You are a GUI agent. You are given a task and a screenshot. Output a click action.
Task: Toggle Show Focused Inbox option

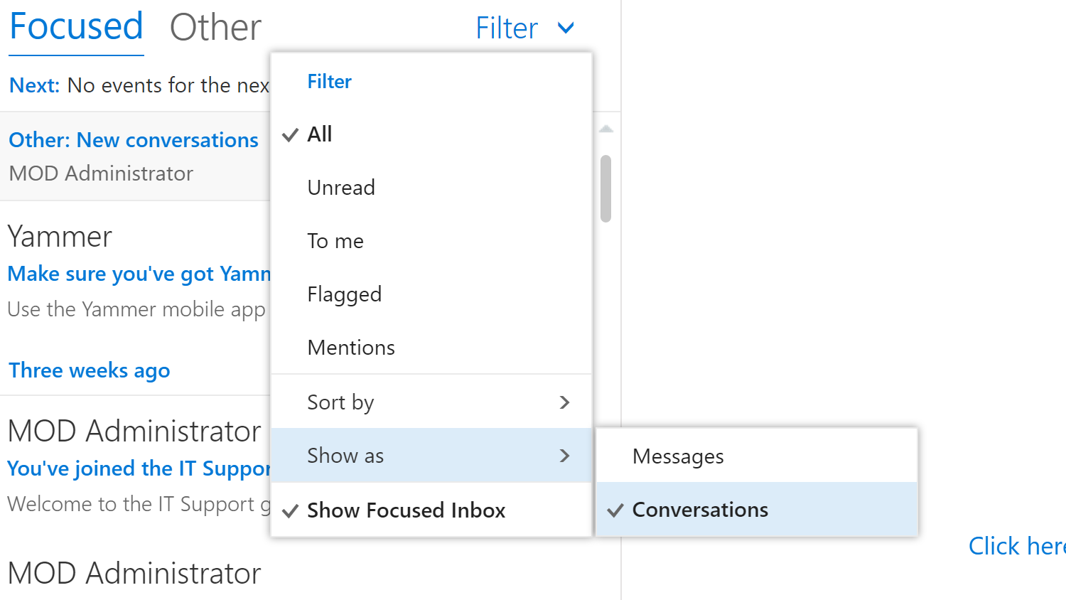pos(431,510)
